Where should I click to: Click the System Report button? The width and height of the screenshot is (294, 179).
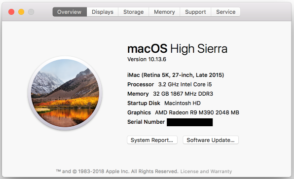tap(152, 140)
